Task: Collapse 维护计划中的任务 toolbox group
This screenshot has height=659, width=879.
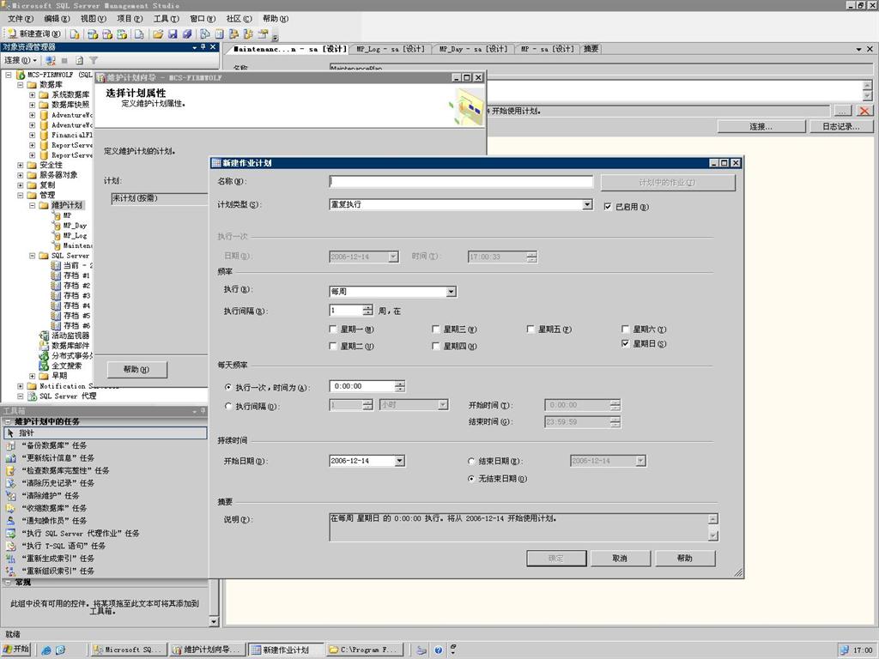Action: pos(8,421)
